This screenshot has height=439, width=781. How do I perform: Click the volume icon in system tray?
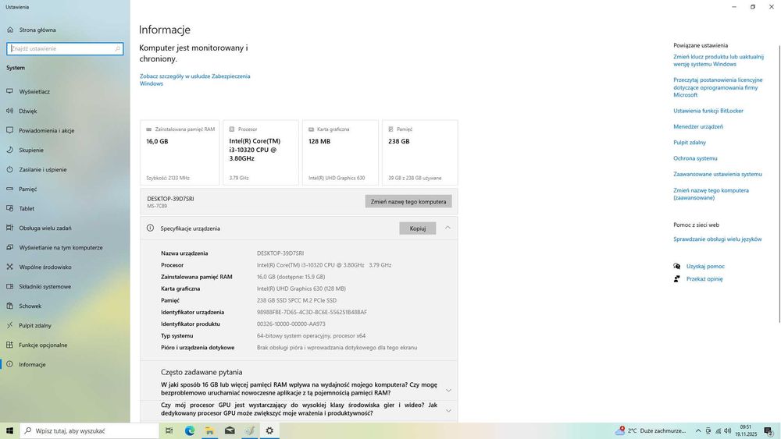point(728,431)
